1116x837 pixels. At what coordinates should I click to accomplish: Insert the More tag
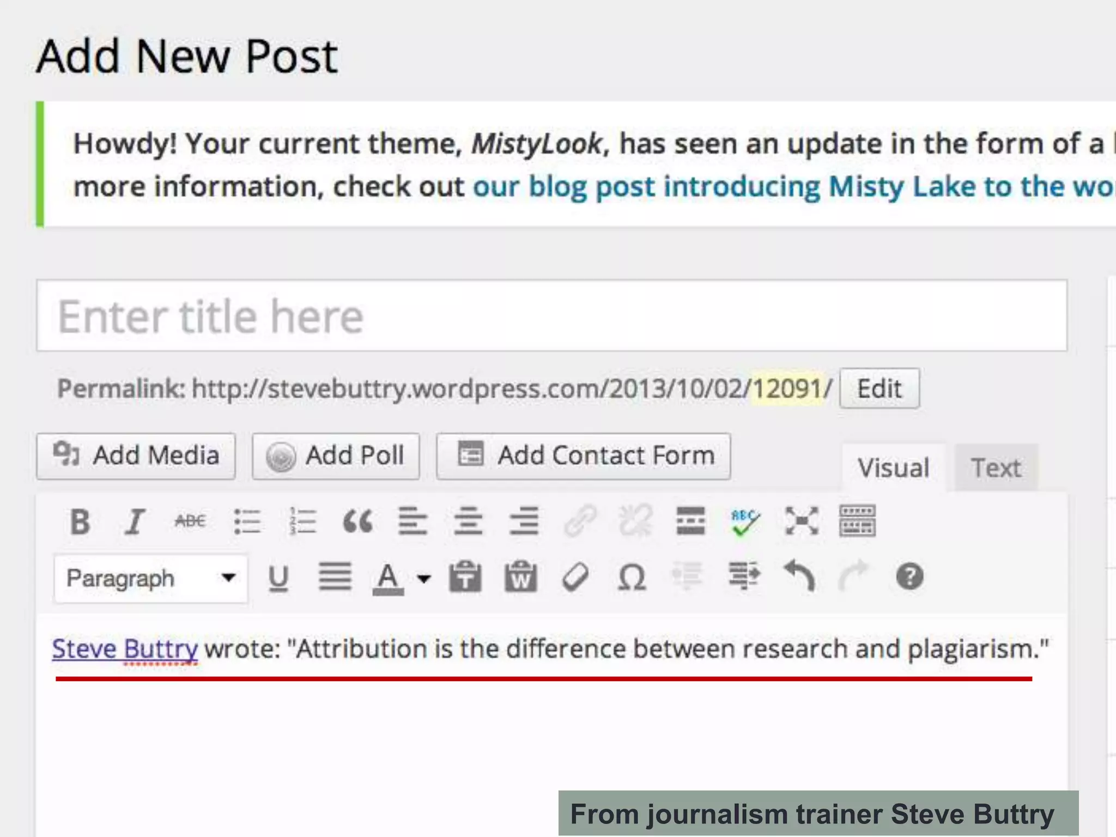pos(690,521)
